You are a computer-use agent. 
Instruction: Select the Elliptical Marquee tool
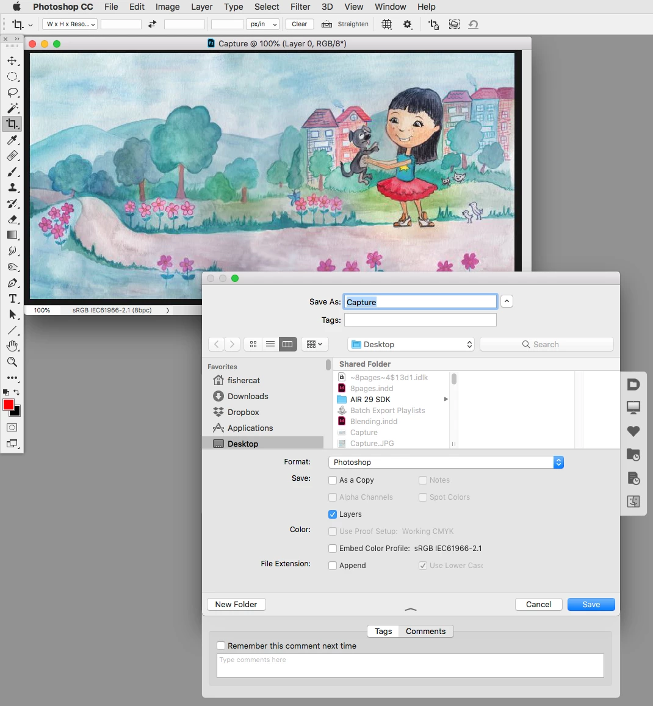pyautogui.click(x=12, y=76)
